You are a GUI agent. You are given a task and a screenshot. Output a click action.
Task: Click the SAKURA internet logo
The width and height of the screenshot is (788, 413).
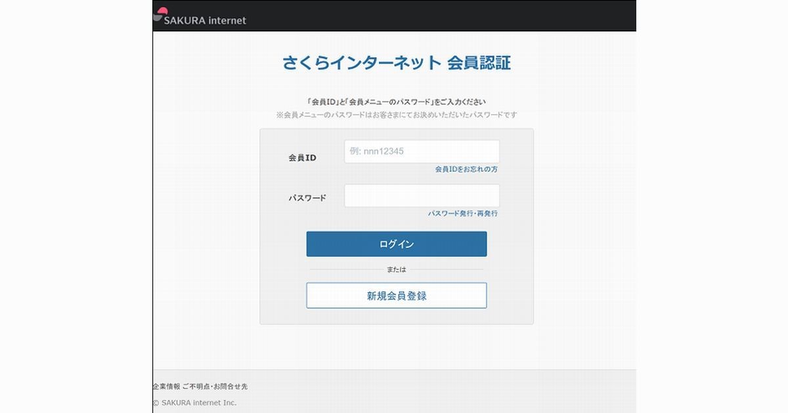click(x=200, y=17)
